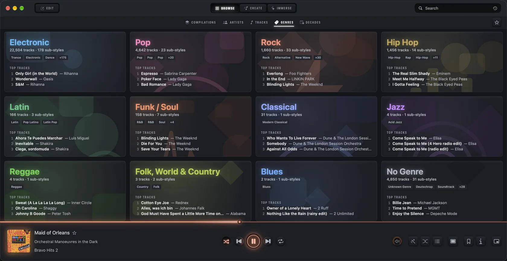Pause the currently playing song

click(253, 241)
